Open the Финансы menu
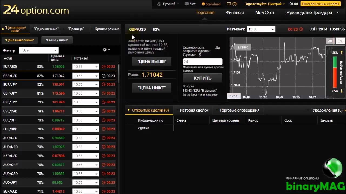The height and width of the screenshot is (194, 346). pos(235,12)
